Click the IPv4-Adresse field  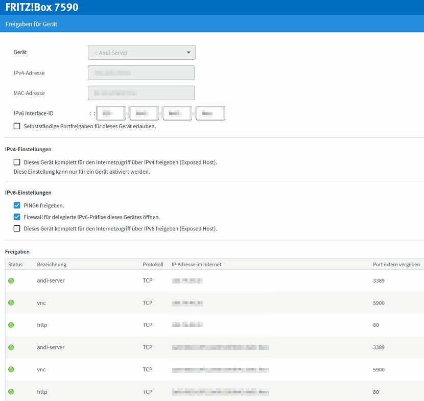[x=142, y=73]
